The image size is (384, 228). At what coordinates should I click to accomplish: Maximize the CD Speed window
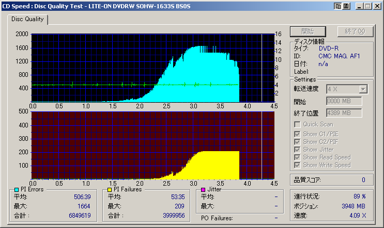[x=368, y=6]
